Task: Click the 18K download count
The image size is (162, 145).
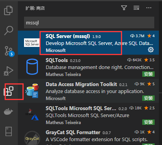Action: click(135, 108)
